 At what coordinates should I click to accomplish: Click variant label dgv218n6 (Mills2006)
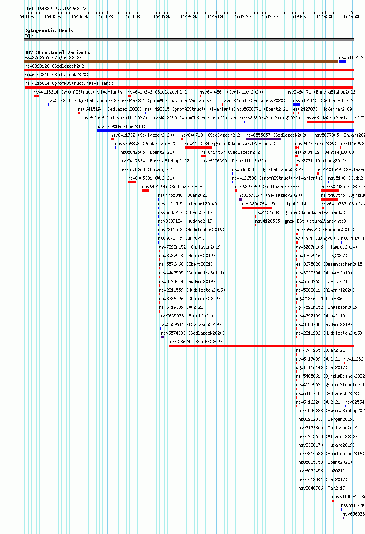click(321, 299)
